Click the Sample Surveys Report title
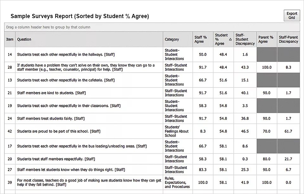This screenshot has width=304, height=194. [x=80, y=16]
